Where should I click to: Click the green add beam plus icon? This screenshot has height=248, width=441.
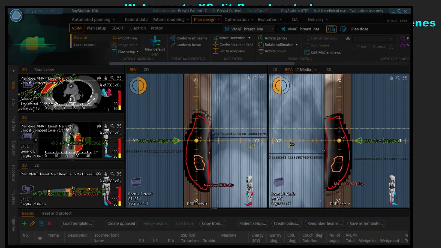24,224
